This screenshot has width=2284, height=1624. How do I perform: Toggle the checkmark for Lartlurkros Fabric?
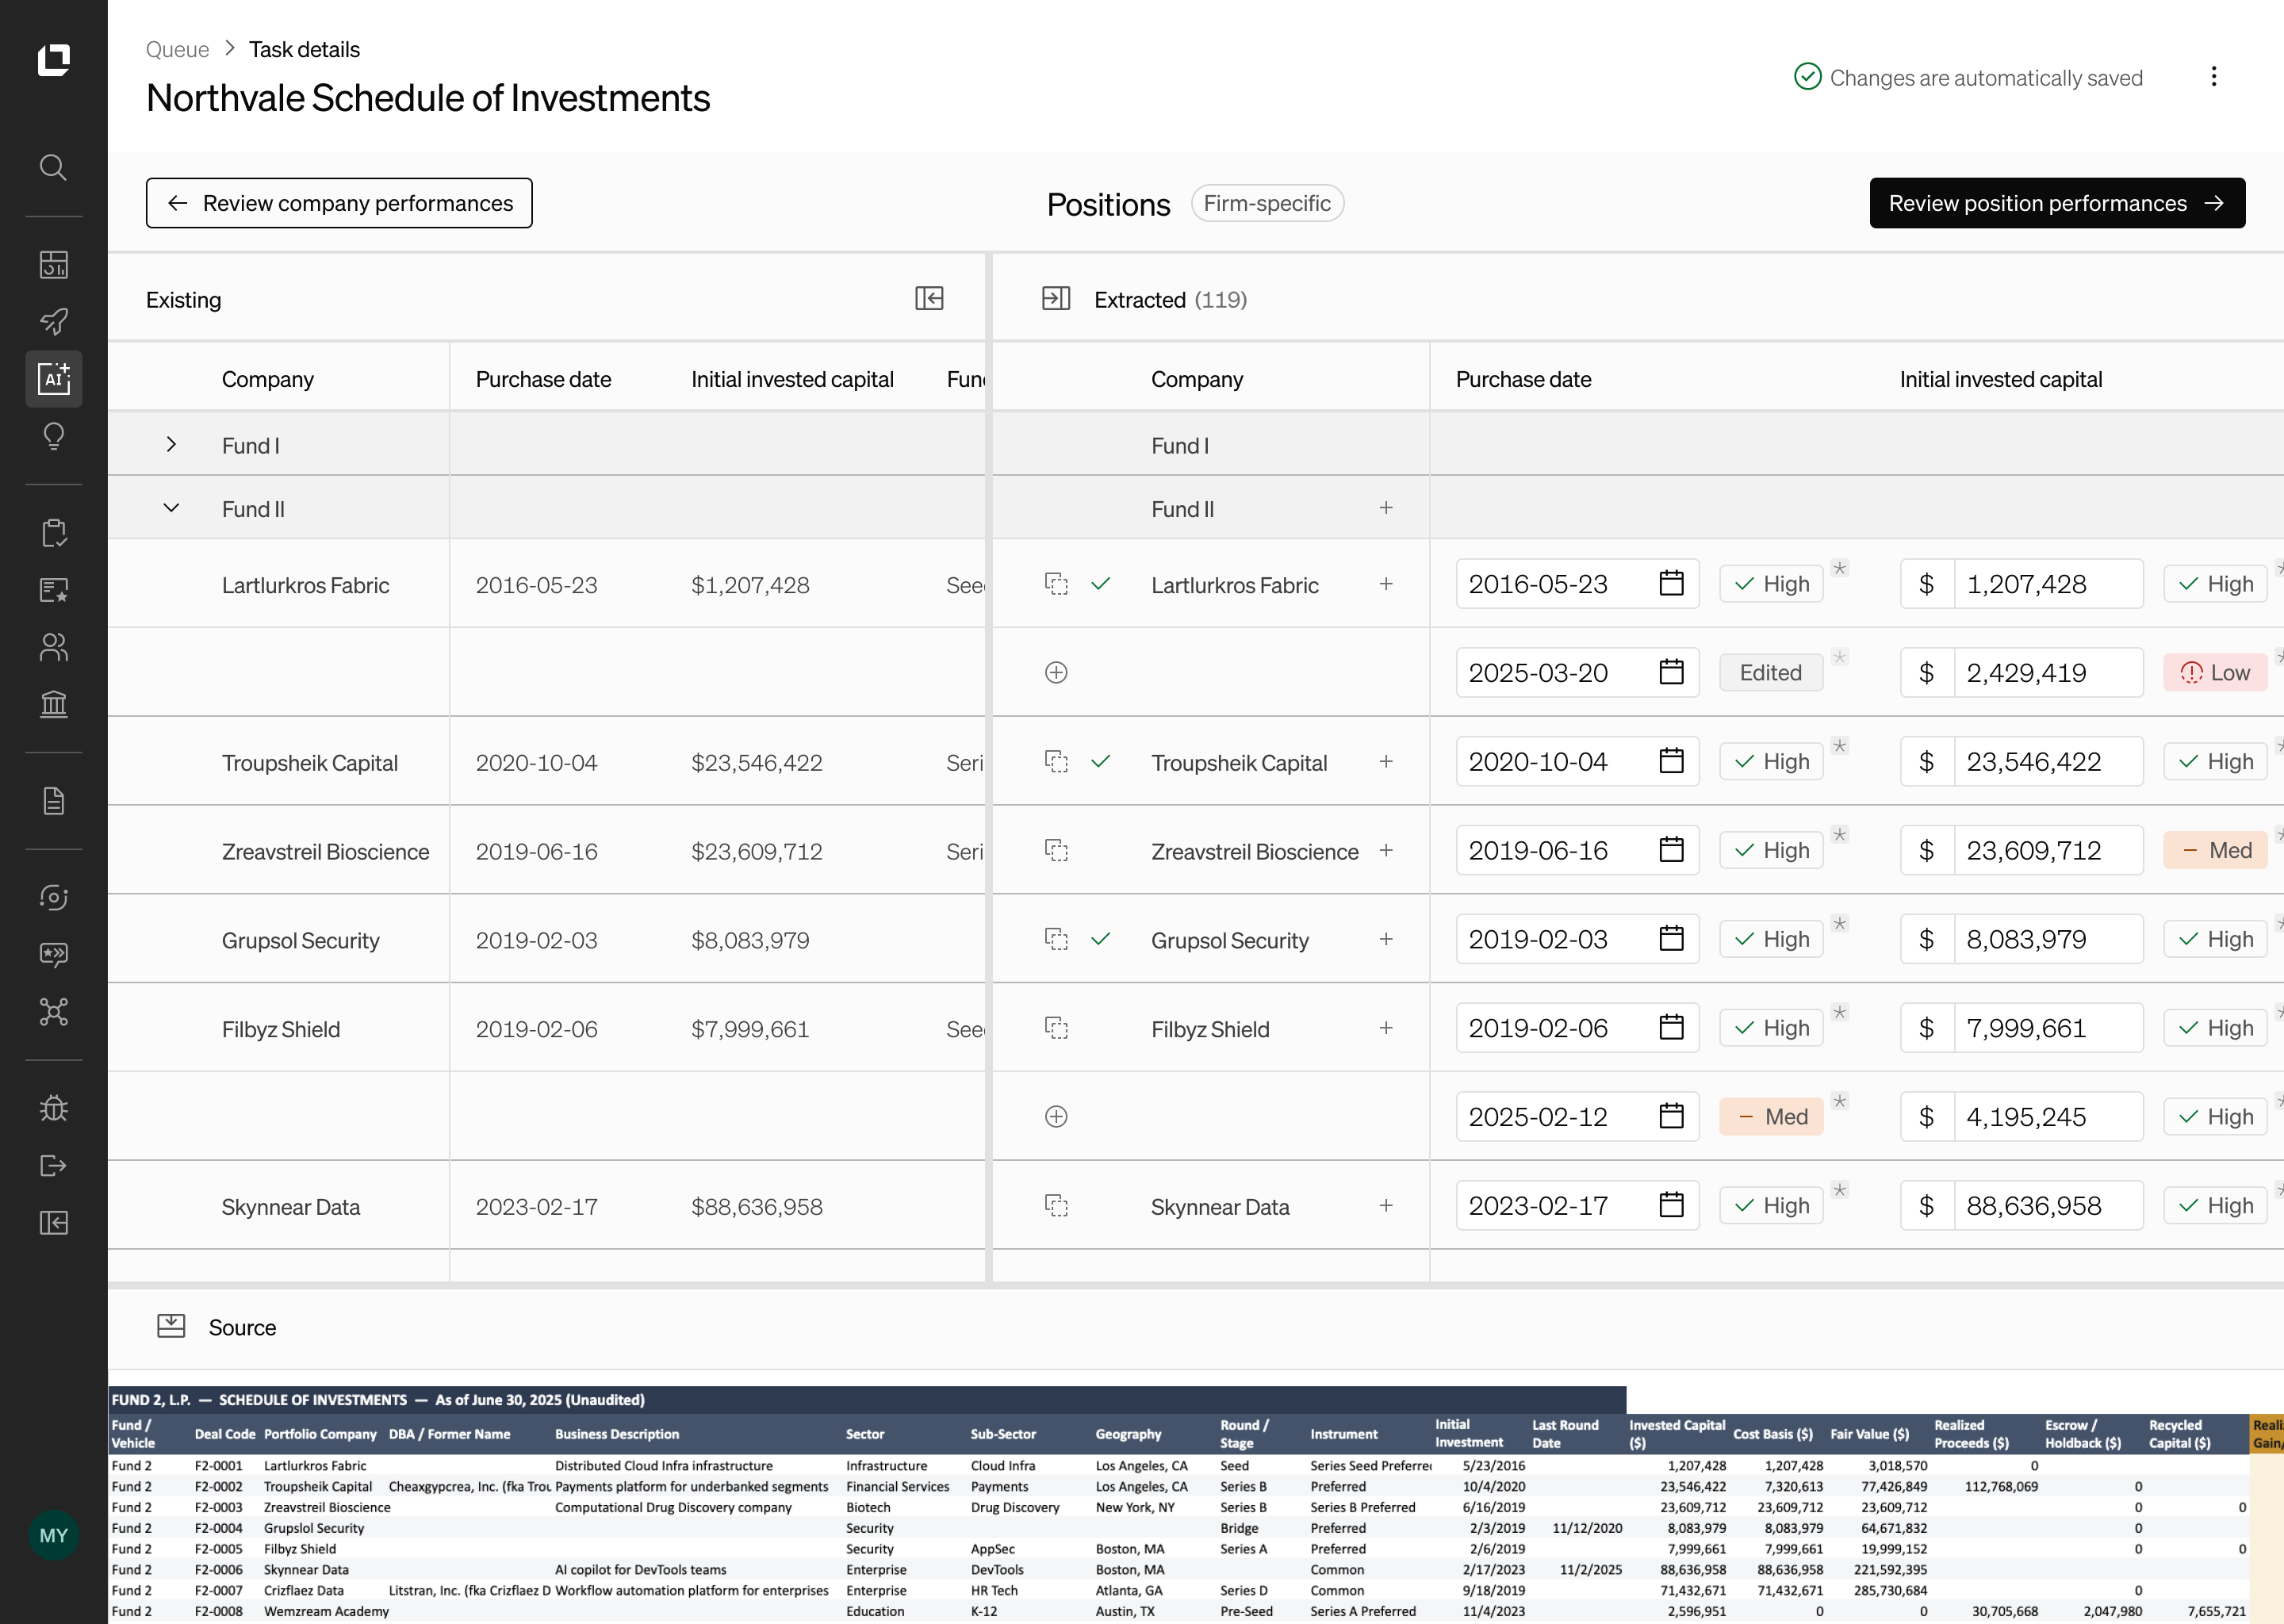pos(1100,584)
